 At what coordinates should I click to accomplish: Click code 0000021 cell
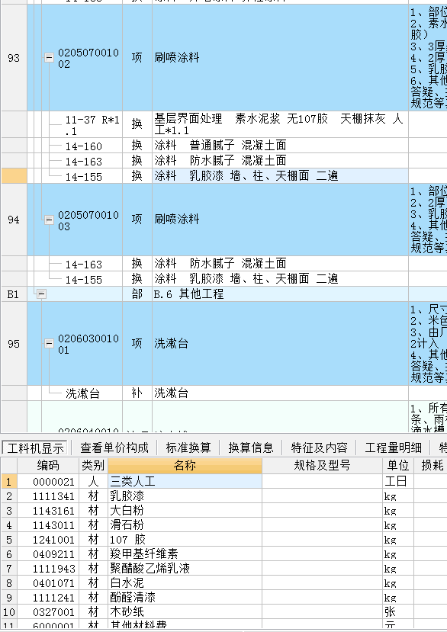[x=48, y=481]
